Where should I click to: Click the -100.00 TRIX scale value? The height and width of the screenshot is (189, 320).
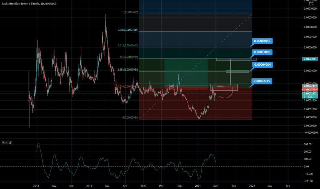point(308,174)
